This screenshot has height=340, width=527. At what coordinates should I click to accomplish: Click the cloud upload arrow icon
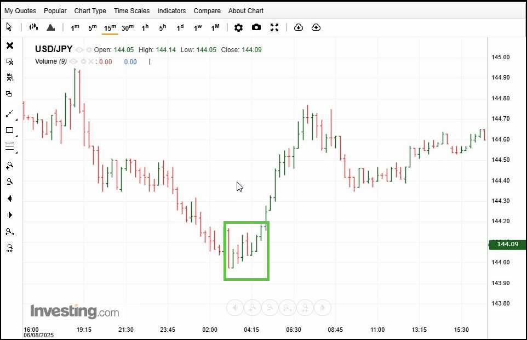click(x=316, y=27)
